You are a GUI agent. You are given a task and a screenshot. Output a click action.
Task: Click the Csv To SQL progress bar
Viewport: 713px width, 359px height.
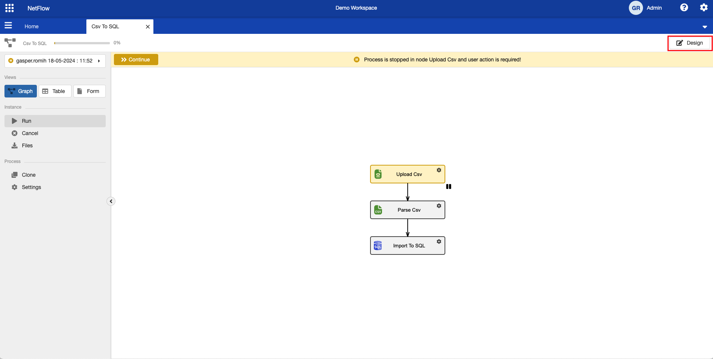[x=82, y=43]
